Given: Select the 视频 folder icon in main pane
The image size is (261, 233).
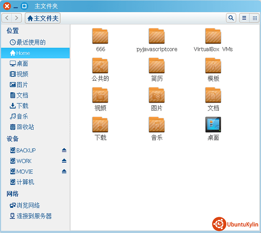Looking at the screenshot, I should click(x=100, y=95).
